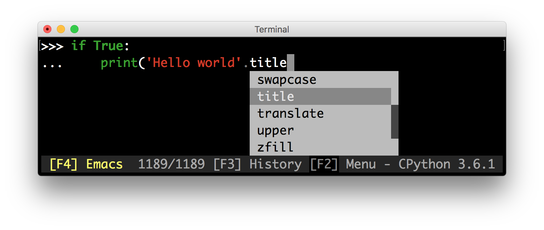
Task: Click the CPython 3.6.1 version text
Action: [x=447, y=164]
